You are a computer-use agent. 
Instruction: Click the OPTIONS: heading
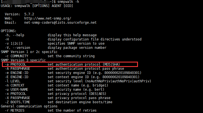(9, 31)
